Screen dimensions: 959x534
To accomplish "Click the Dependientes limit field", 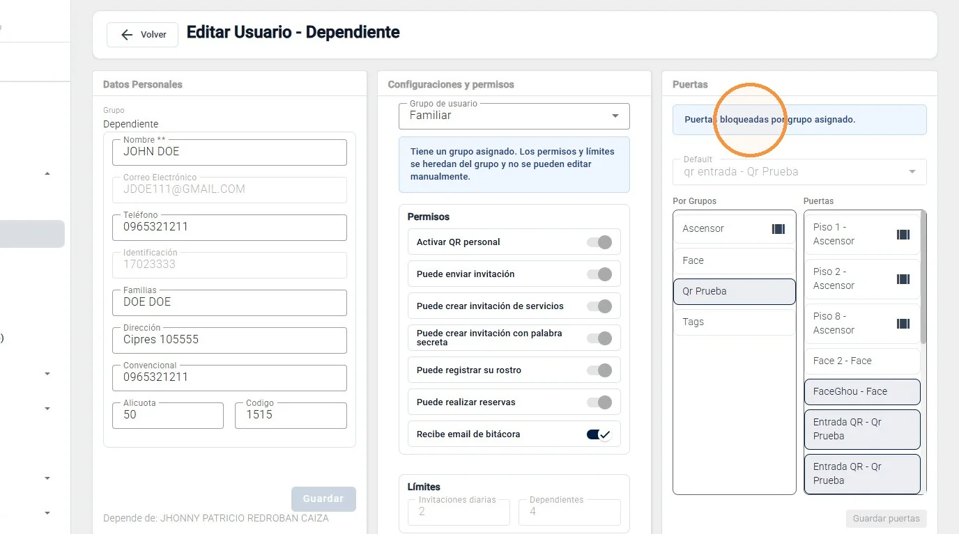I will 569,512.
